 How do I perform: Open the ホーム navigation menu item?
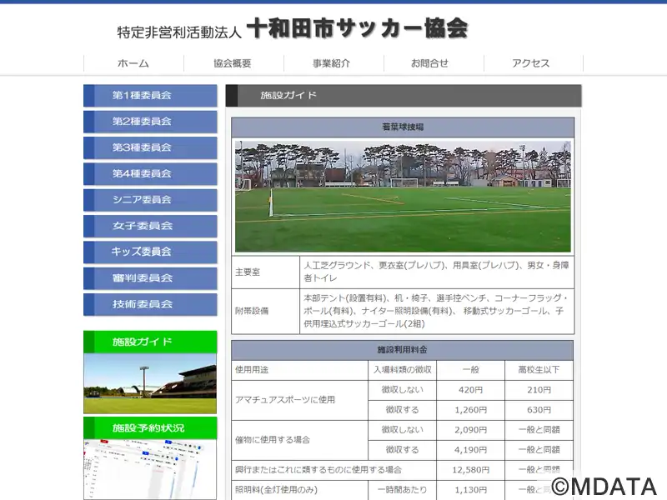(x=133, y=63)
